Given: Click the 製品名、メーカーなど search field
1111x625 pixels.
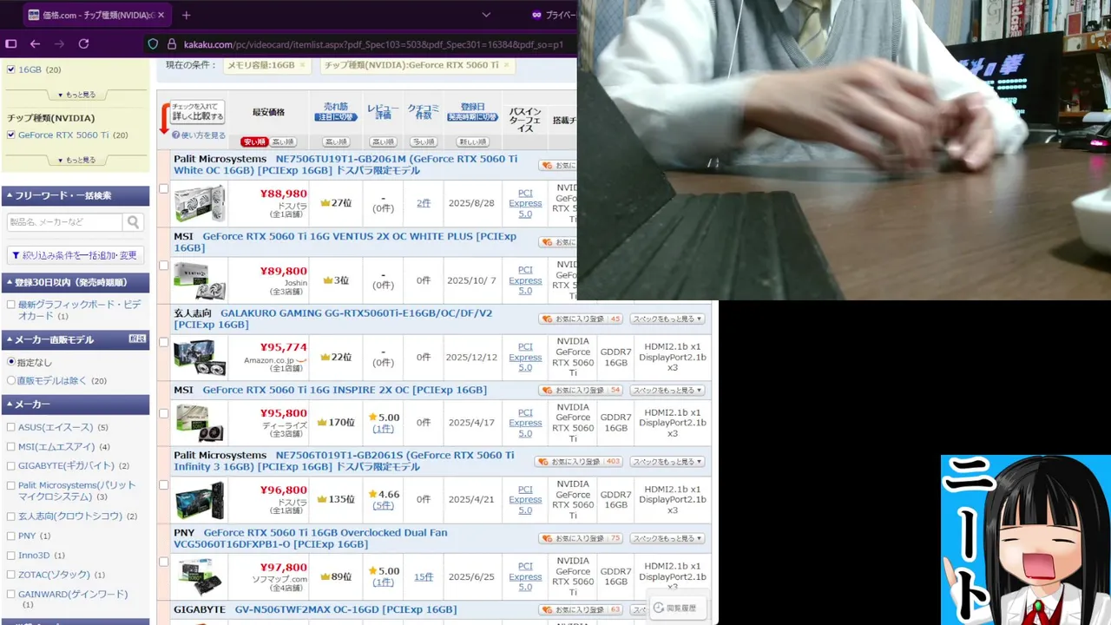Looking at the screenshot, I should point(65,222).
